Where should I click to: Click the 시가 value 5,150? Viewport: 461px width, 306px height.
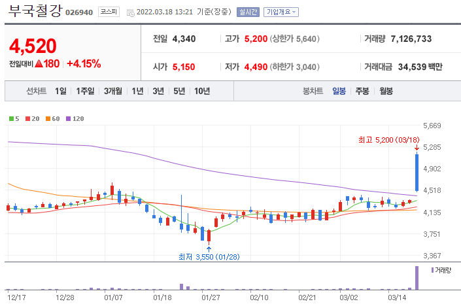point(184,67)
